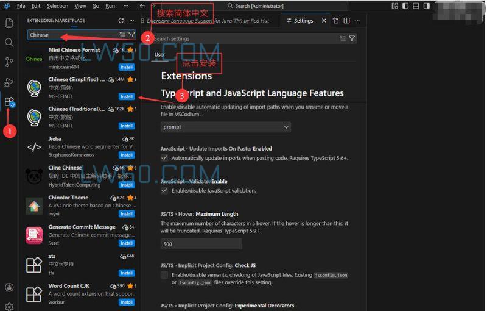Install Chinese (Simplified) language pack
The width and height of the screenshot is (487, 311).
point(127,96)
